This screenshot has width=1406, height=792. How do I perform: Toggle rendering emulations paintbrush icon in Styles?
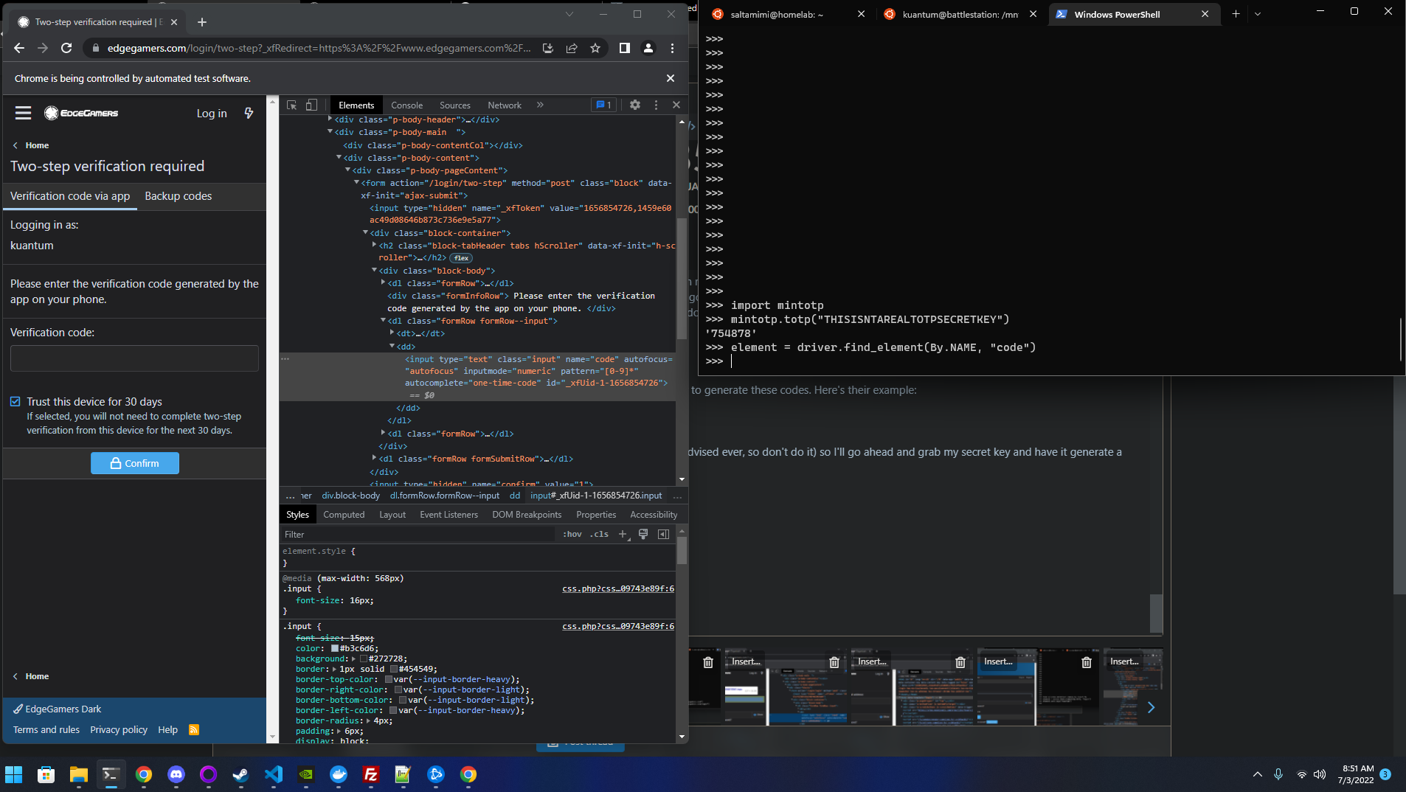643,535
